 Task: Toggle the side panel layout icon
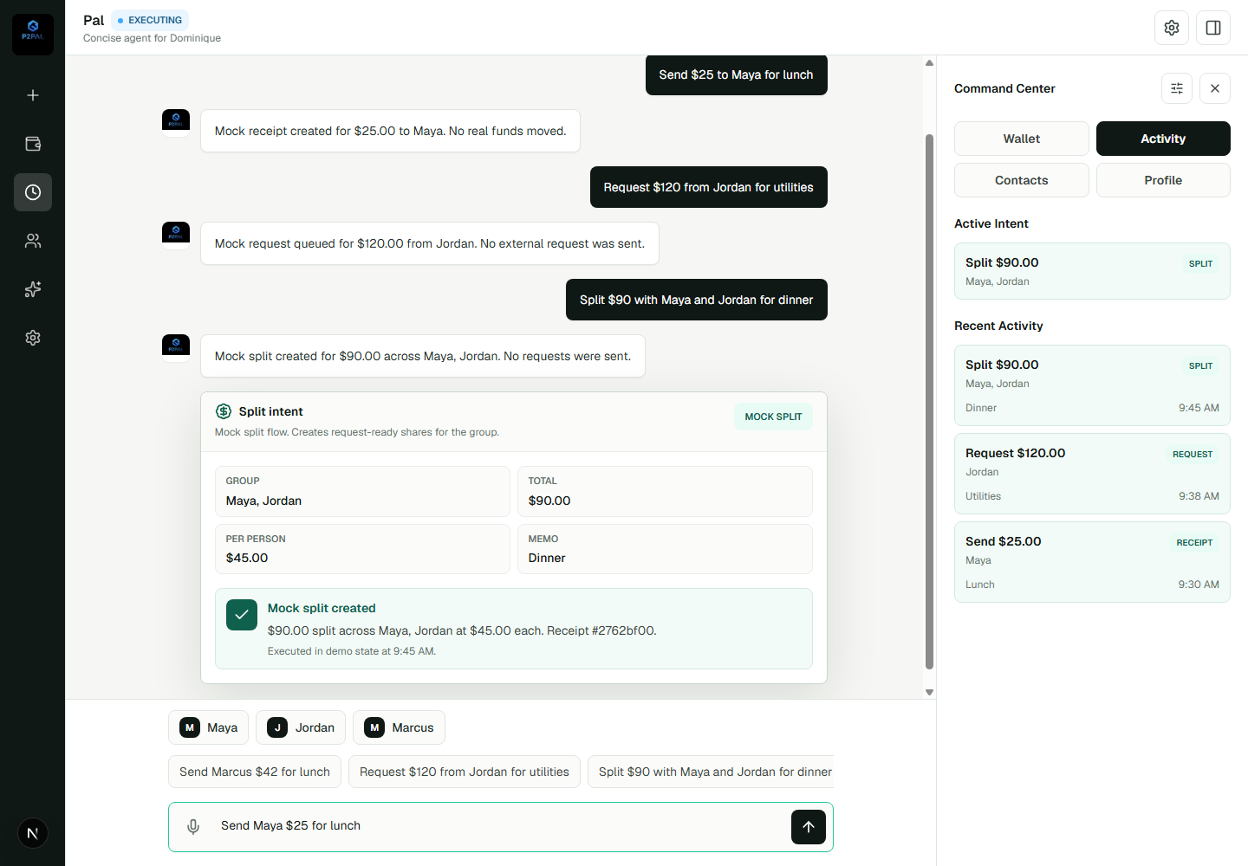coord(1213,28)
